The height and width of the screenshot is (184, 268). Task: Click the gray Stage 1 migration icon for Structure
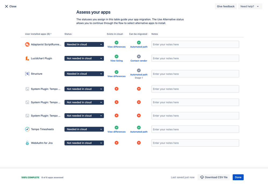coord(139,70)
